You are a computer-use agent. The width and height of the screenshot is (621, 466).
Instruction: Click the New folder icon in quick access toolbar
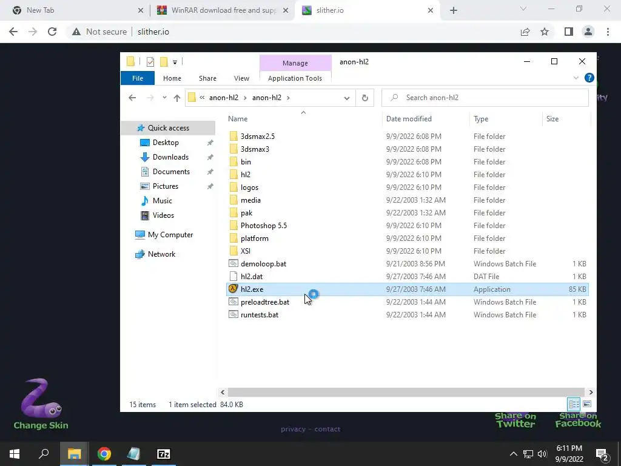coord(164,61)
